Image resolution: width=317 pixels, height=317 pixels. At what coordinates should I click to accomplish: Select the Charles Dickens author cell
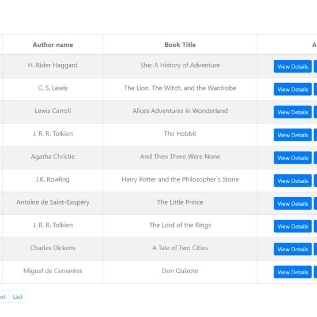tap(53, 249)
